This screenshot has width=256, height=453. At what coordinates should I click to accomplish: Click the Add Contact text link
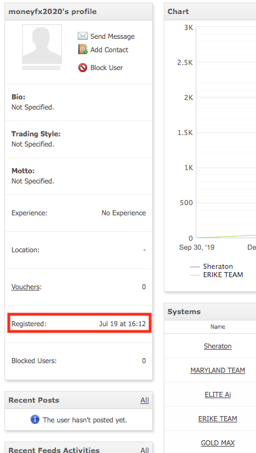point(109,50)
